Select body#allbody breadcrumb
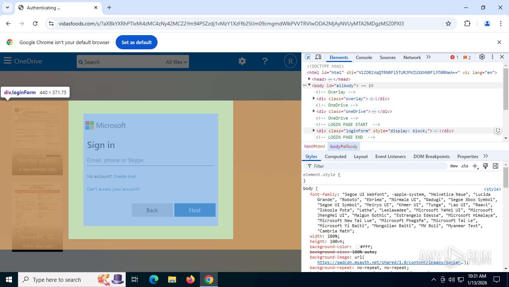The width and height of the screenshot is (509, 287). coord(344,146)
